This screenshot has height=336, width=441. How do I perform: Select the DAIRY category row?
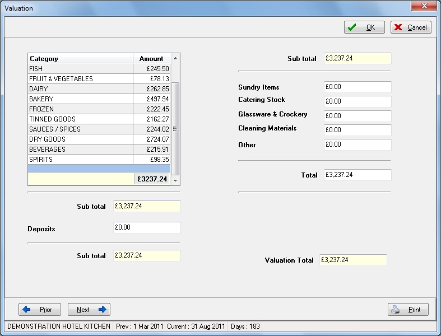pos(99,89)
